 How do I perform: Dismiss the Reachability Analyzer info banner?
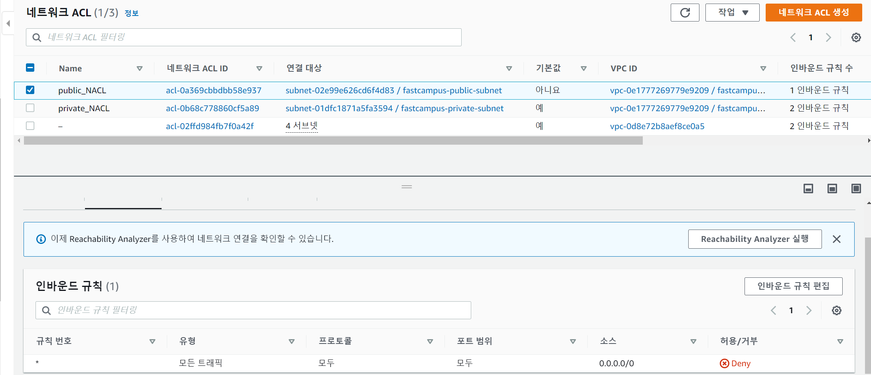(837, 239)
